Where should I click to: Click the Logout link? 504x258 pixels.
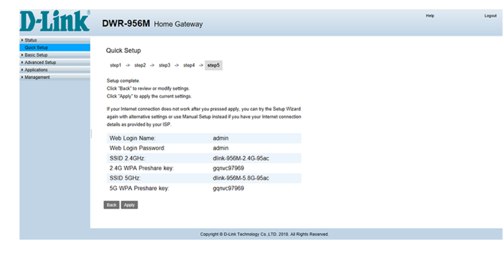490,16
